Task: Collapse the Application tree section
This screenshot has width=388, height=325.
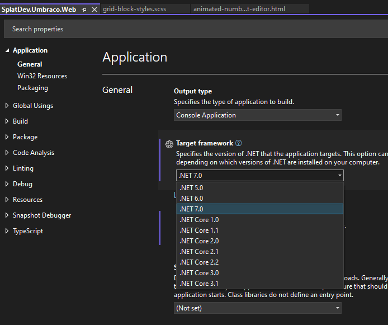Action: click(x=7, y=50)
